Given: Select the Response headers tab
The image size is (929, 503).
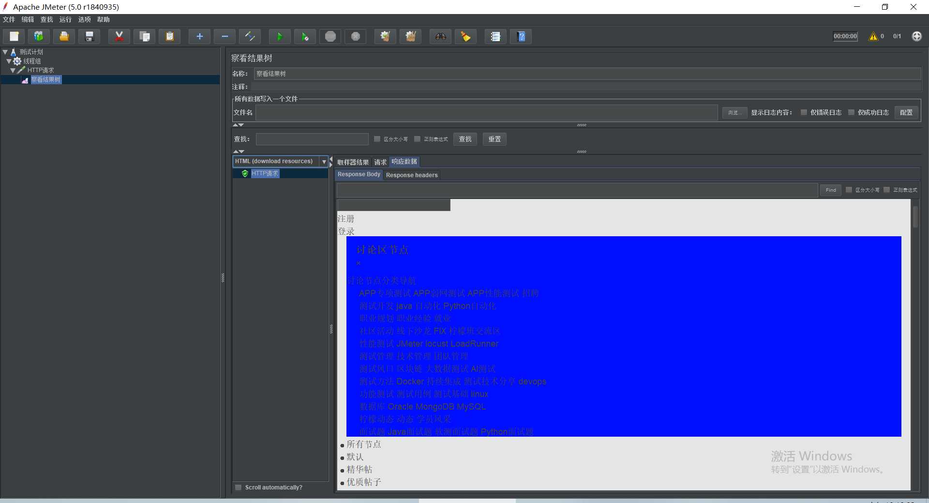Looking at the screenshot, I should point(412,175).
